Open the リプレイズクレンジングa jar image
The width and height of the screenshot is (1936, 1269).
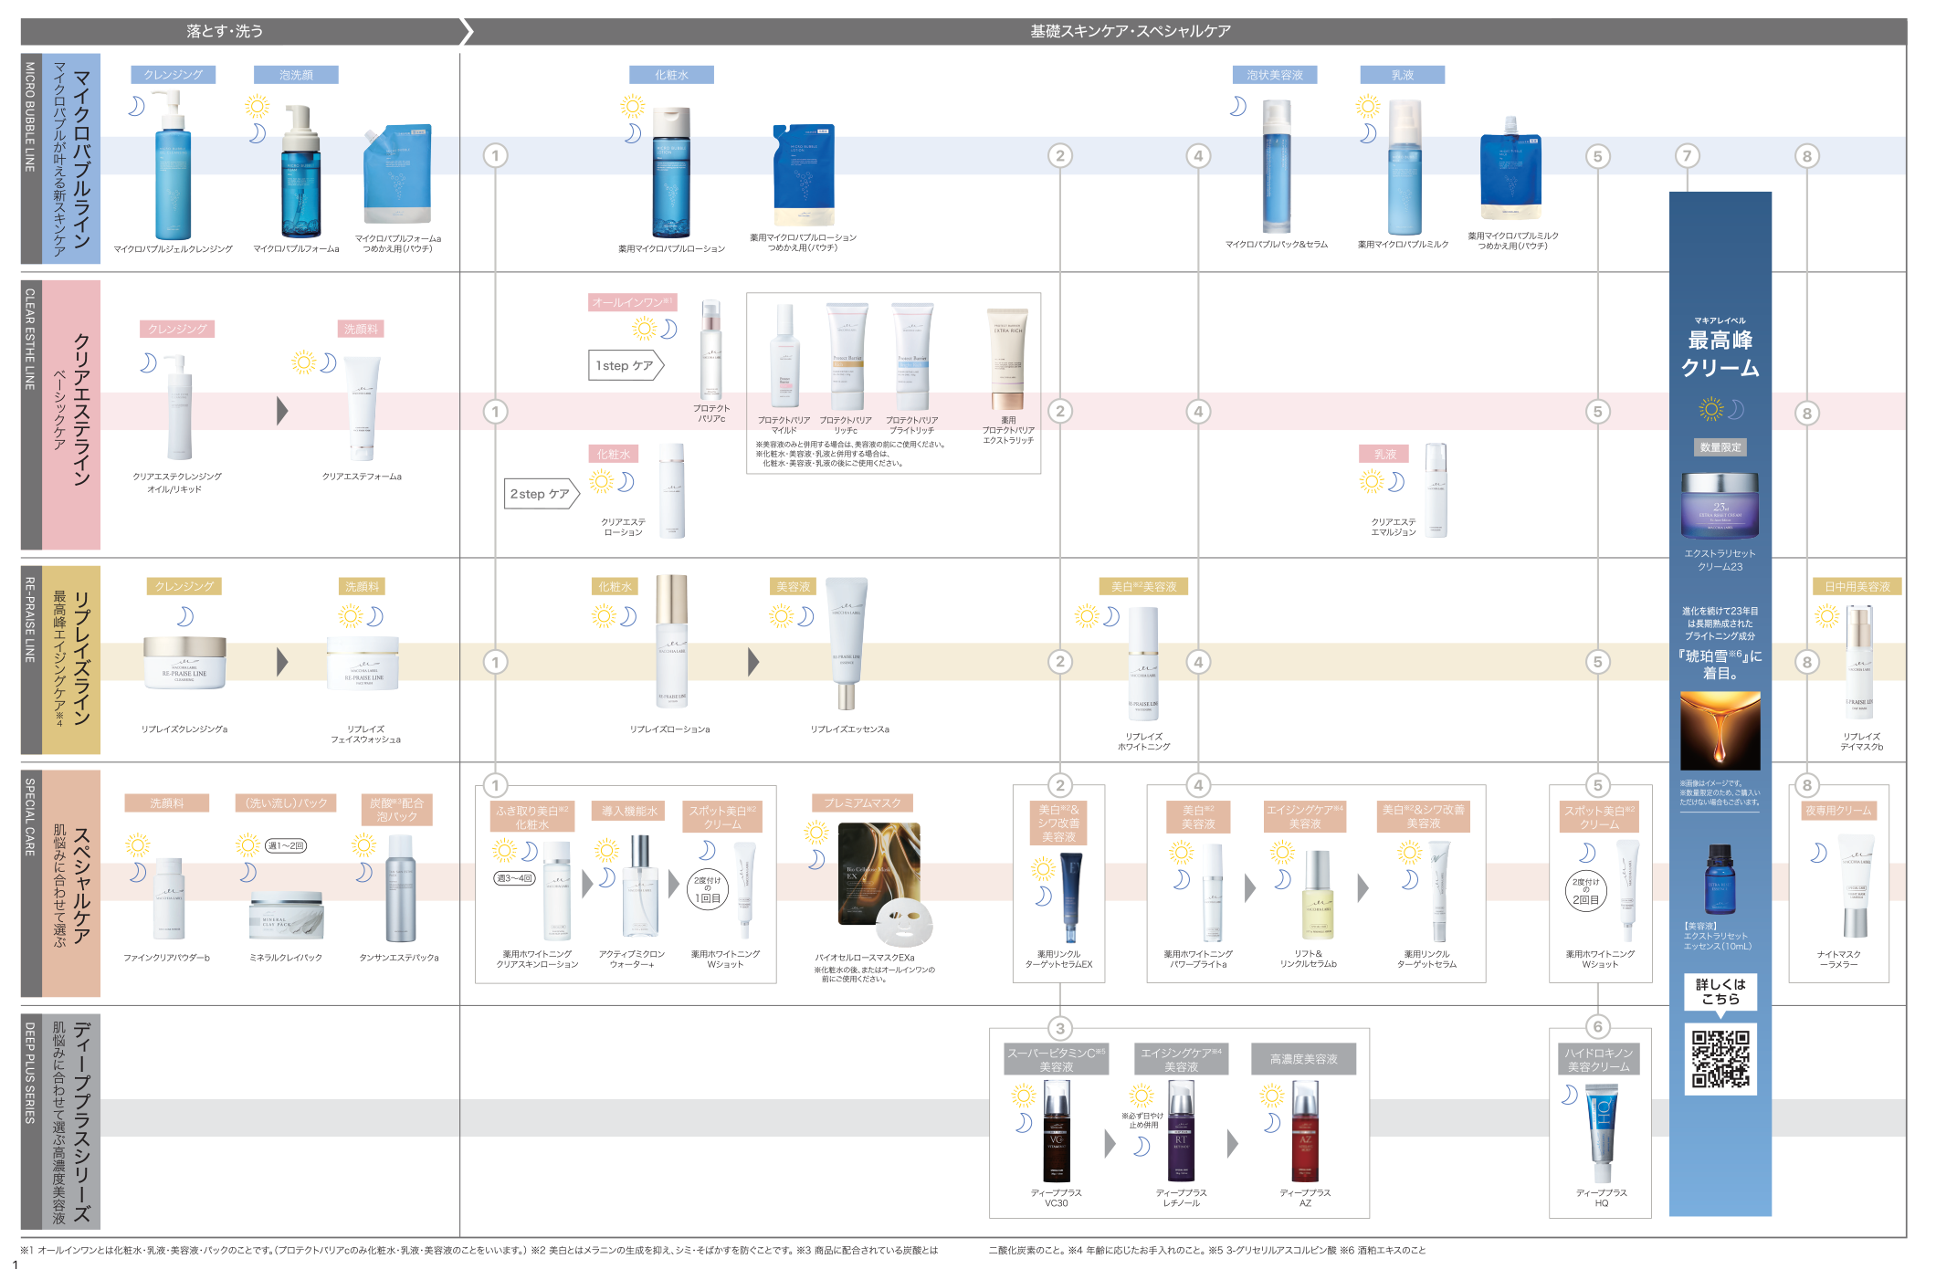(184, 663)
